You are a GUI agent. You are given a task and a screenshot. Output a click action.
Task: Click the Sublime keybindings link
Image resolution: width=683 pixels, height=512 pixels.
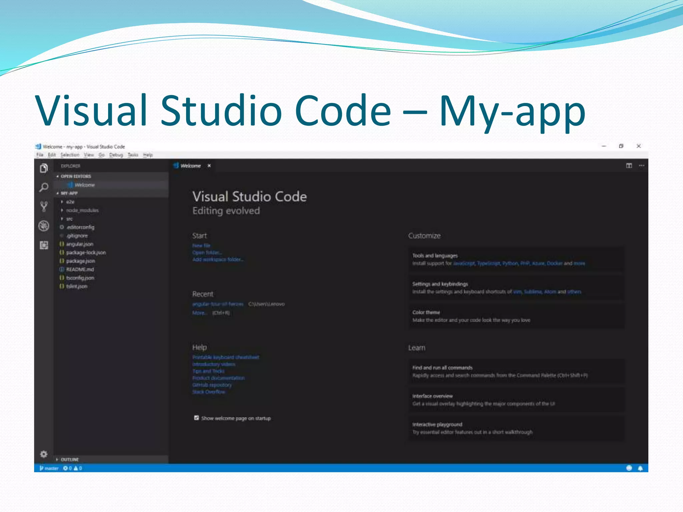pyautogui.click(x=533, y=292)
